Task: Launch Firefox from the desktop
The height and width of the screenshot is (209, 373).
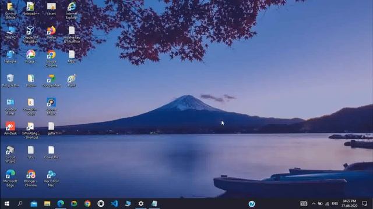Action: point(51,33)
